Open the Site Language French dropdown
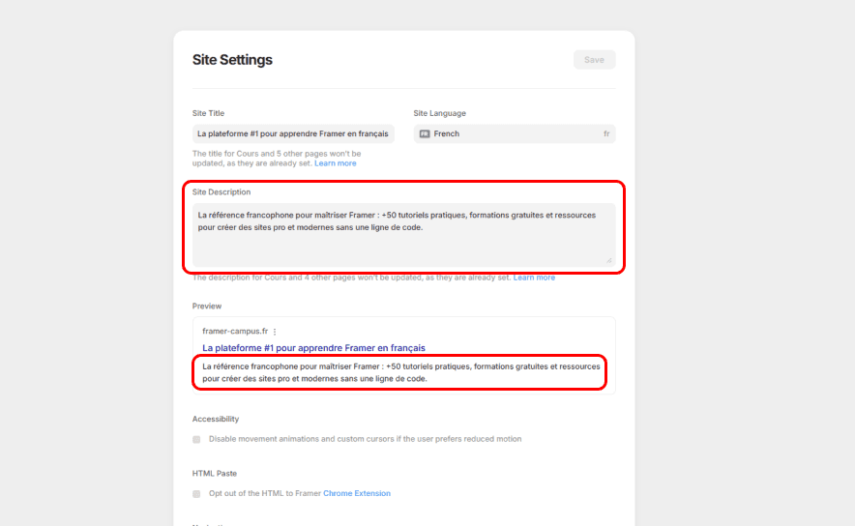Viewport: 855px width, 526px height. [x=515, y=133]
